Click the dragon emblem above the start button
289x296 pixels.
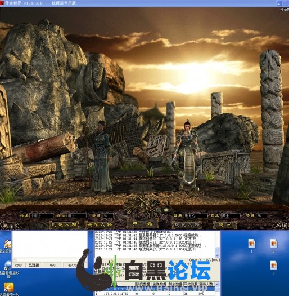point(147,207)
